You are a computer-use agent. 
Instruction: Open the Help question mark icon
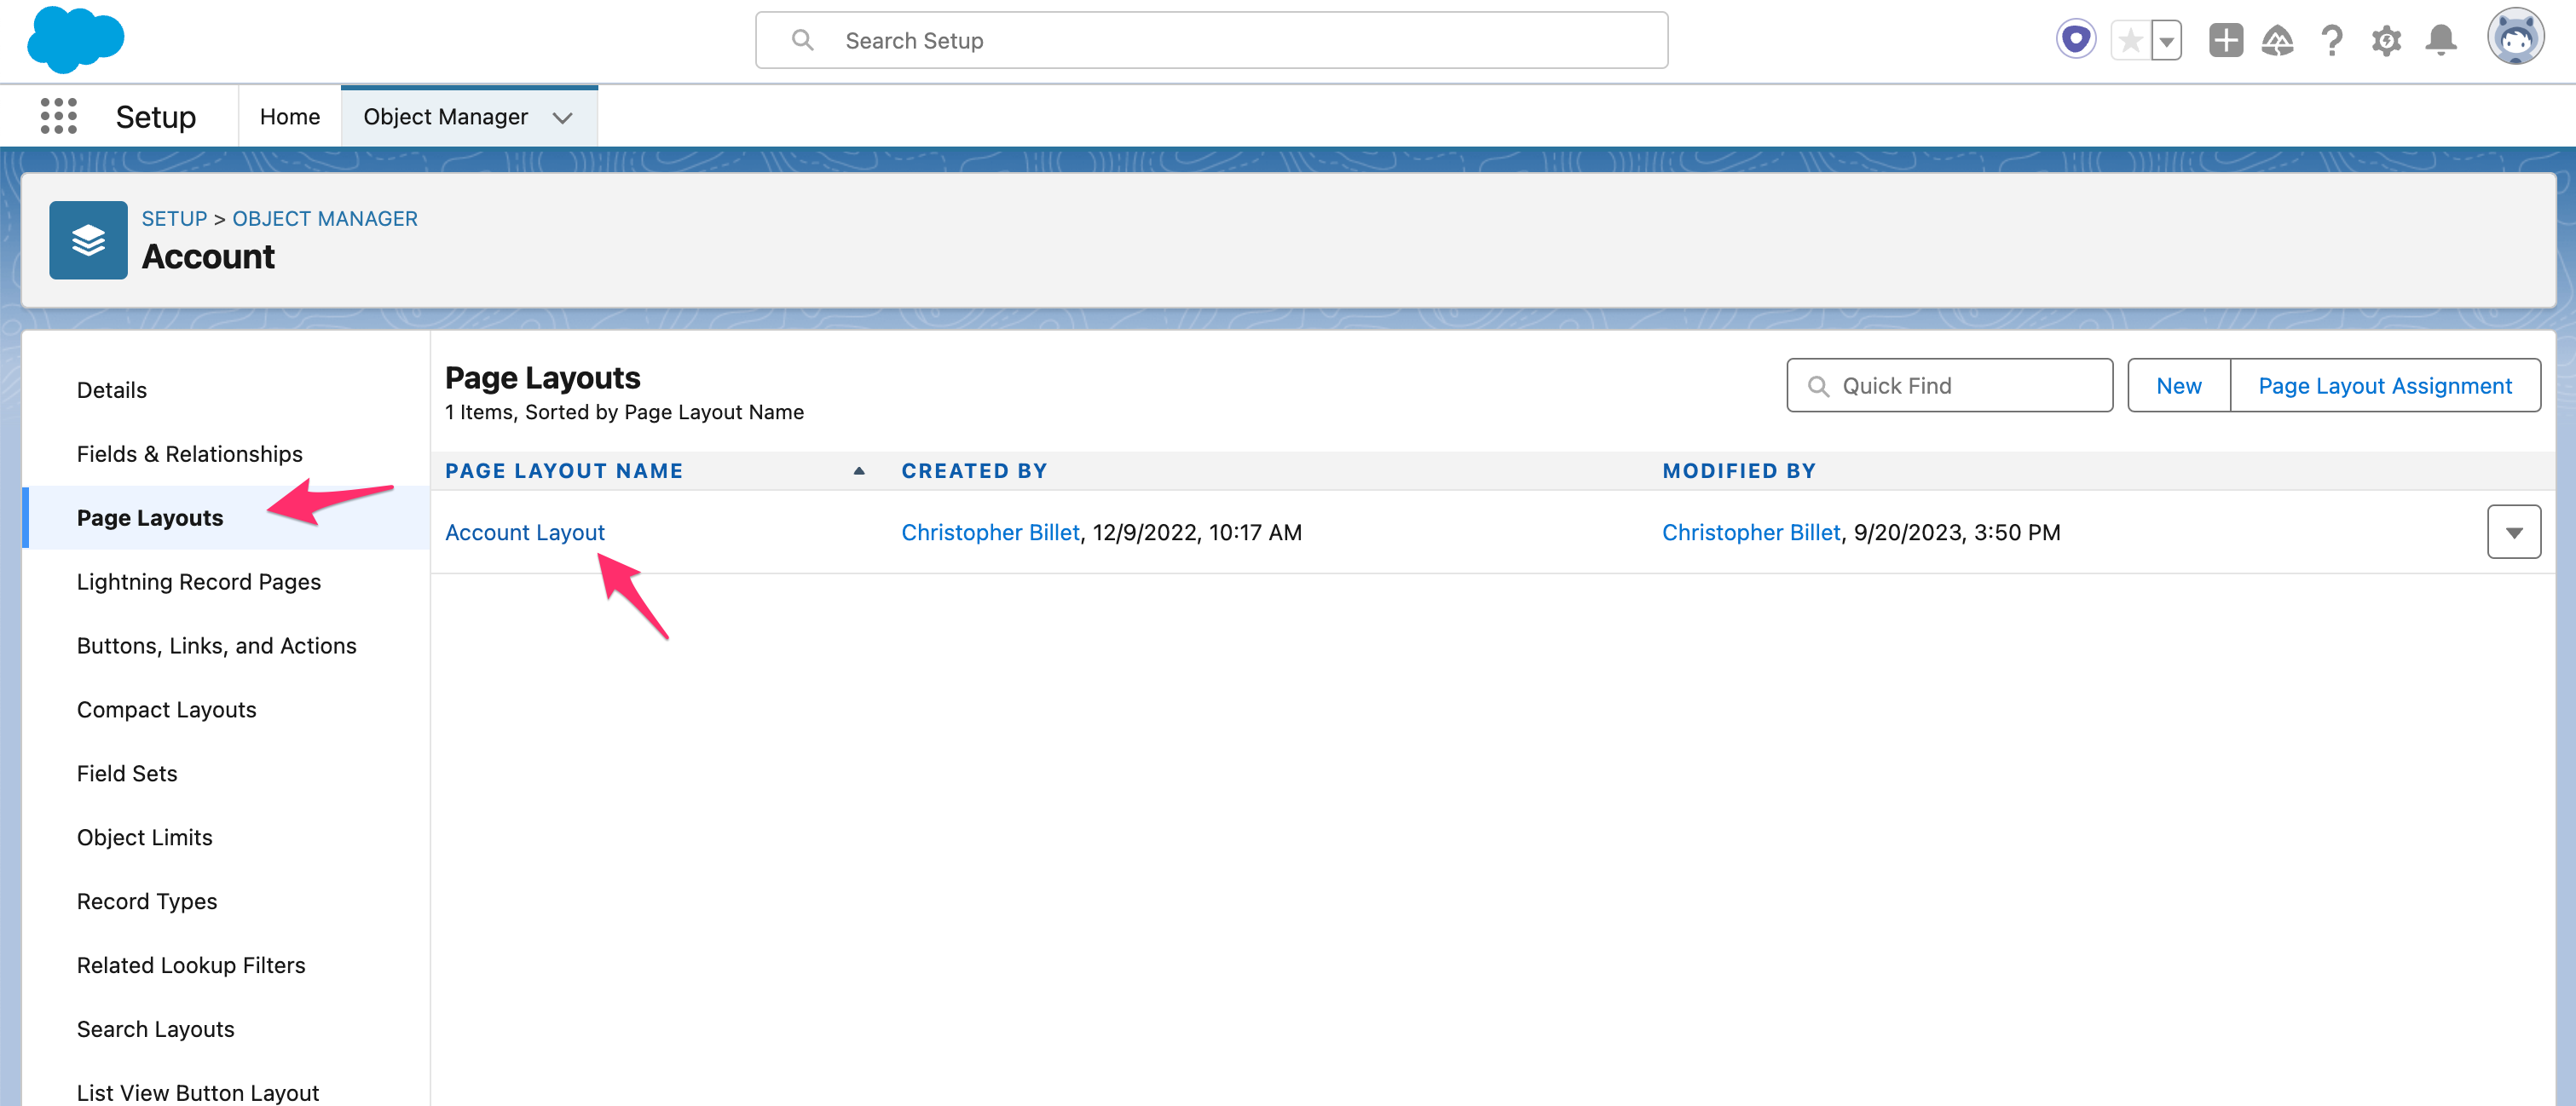point(2331,41)
